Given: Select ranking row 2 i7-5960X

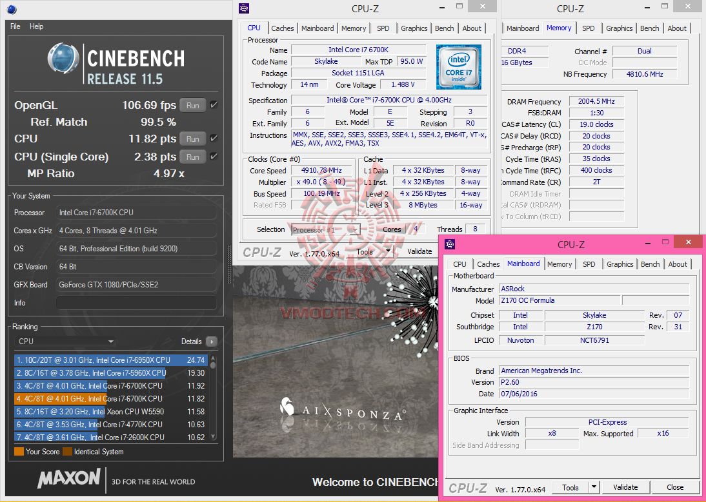Looking at the screenshot, I should tap(110, 373).
